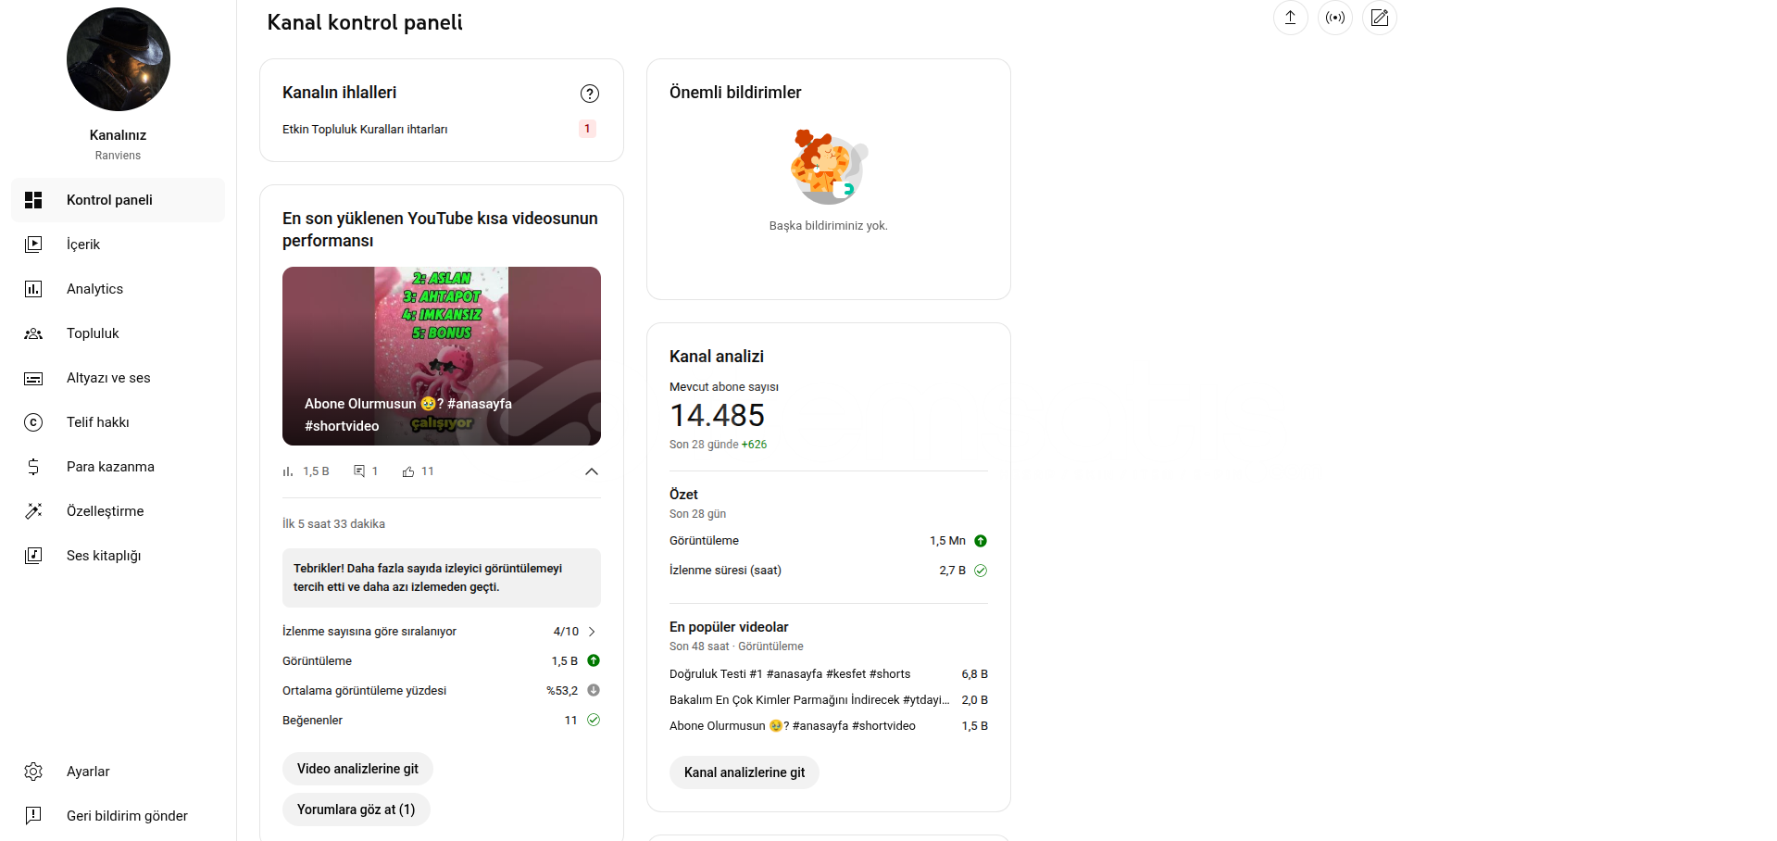Click the Ses kitaplığı music icon

coord(33,556)
